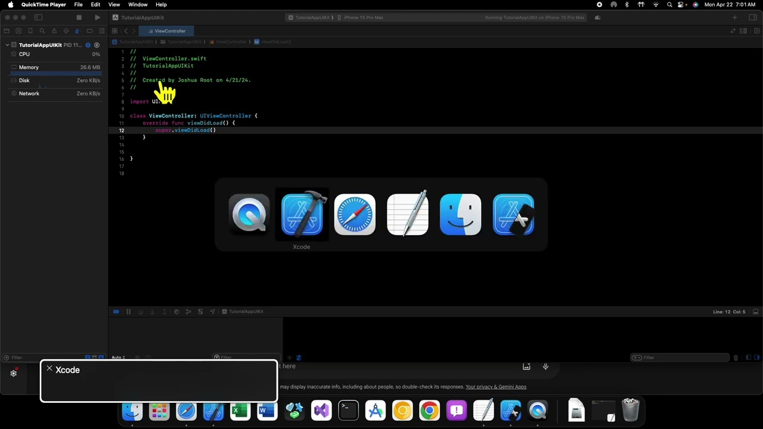Switch to Finder in the app switcher

(x=460, y=214)
